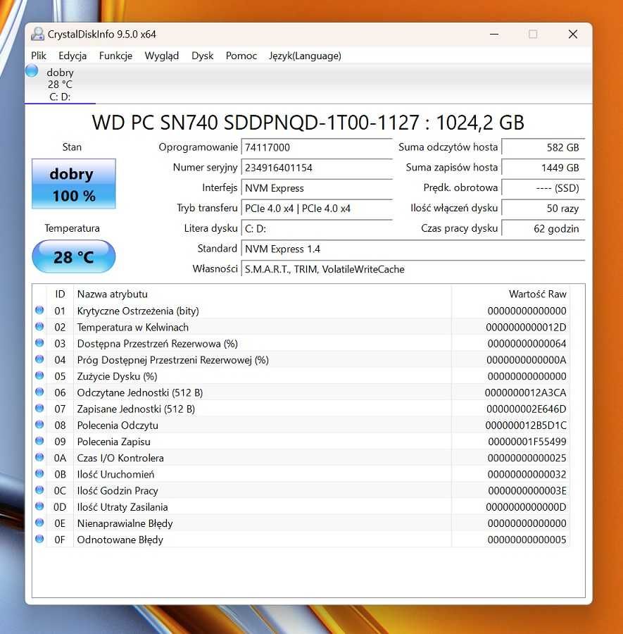Minimize the CrystalDiskInfo window
The image size is (623, 634).
494,35
